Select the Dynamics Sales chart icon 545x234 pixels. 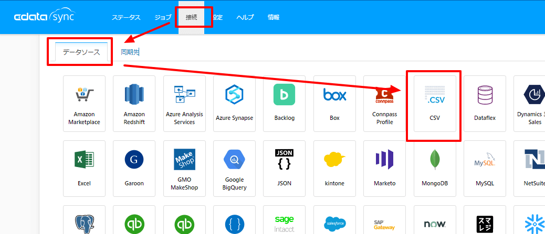point(534,94)
